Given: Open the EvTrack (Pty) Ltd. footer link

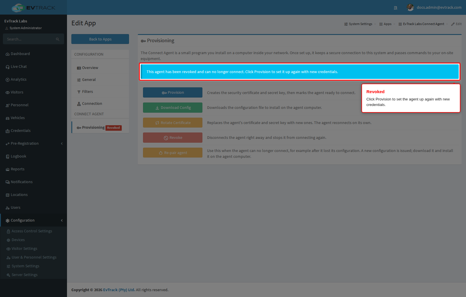Looking at the screenshot, I should pos(119,290).
